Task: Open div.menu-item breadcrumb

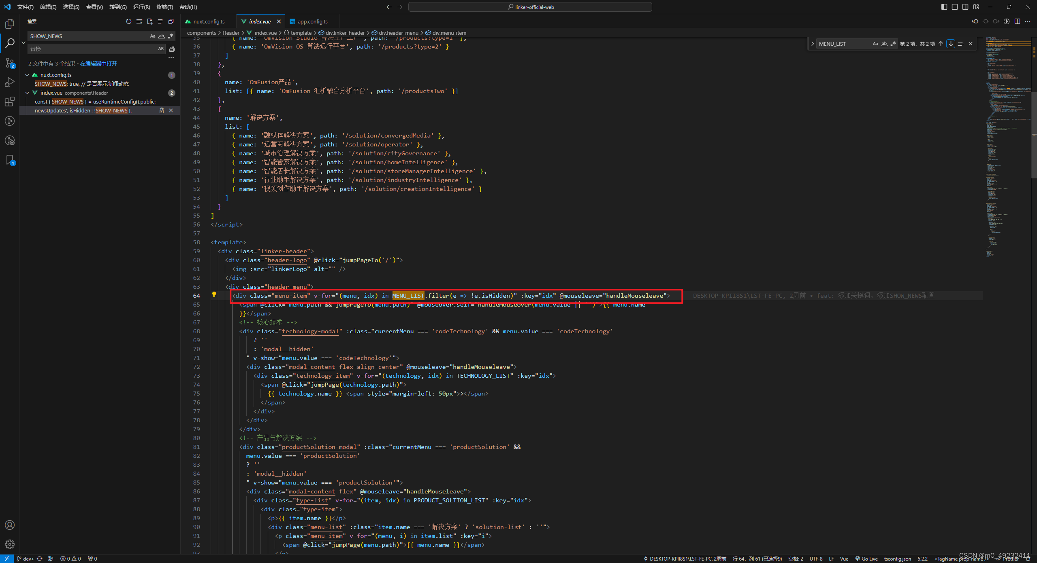Action: [446, 33]
